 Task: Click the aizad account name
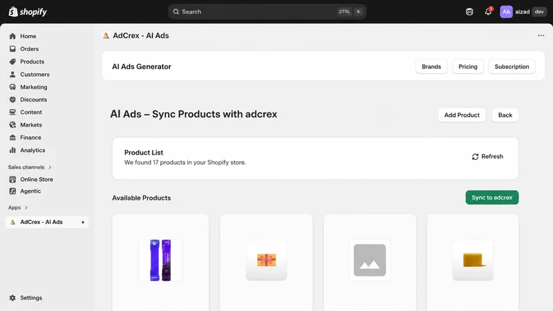pos(523,12)
